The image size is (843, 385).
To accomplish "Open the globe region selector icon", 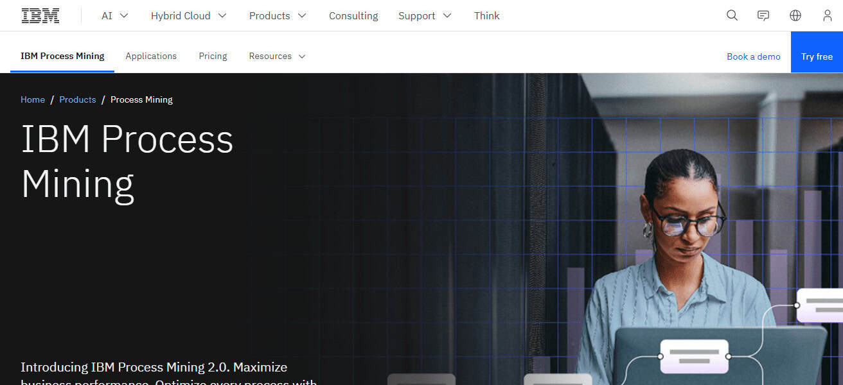I will pos(795,15).
